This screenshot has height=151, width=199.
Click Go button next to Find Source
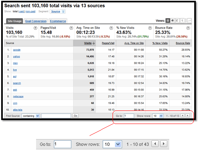pyautogui.click(x=75, y=116)
